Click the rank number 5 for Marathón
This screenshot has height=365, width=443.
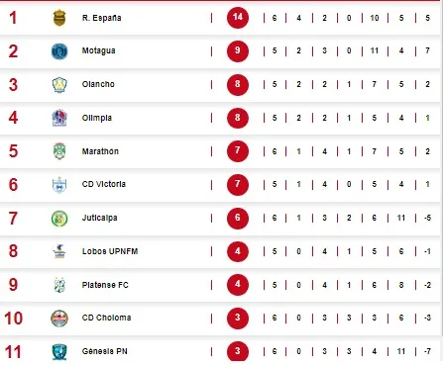[13, 151]
